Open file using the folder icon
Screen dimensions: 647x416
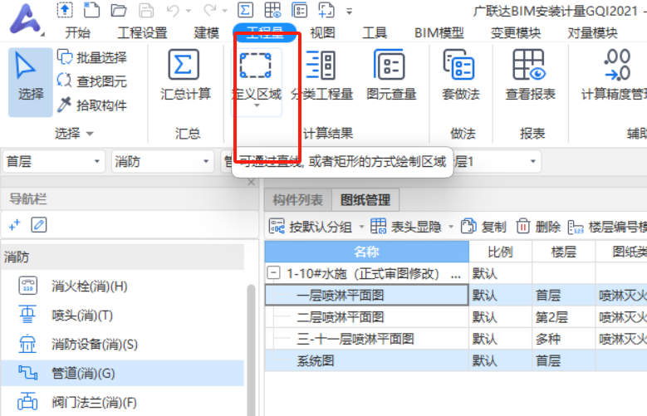(x=119, y=10)
